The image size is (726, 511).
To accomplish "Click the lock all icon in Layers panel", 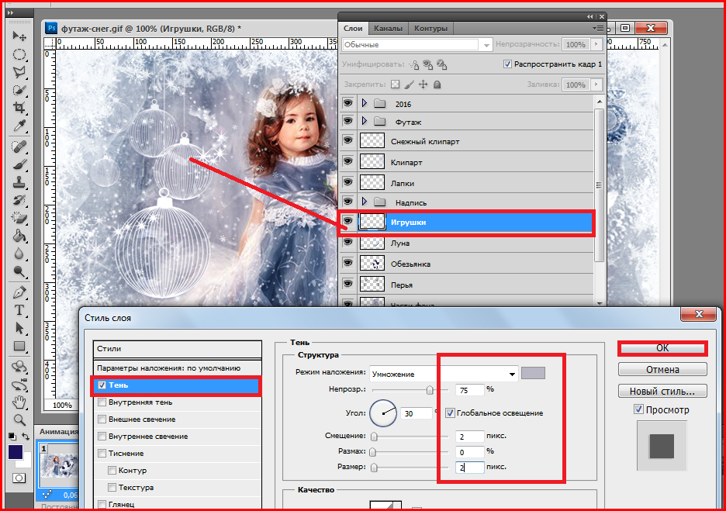I will pos(437,85).
